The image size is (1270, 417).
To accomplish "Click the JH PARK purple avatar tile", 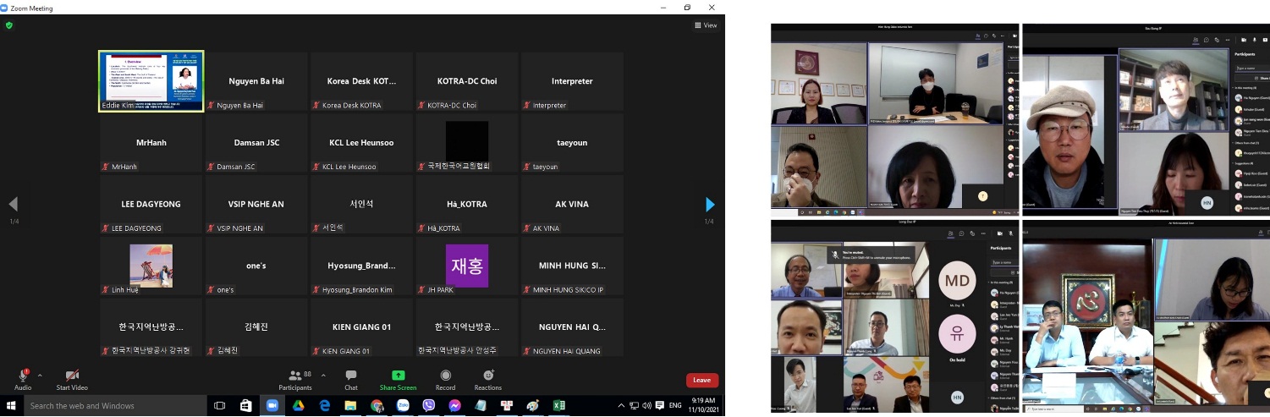I will pos(467,266).
